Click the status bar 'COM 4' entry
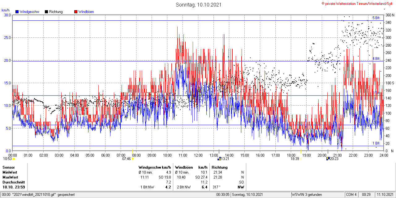Viewport: 396px width, 198px height. tap(351, 195)
